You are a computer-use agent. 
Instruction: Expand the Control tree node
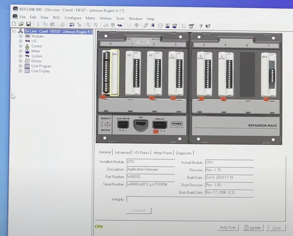[x=21, y=46]
